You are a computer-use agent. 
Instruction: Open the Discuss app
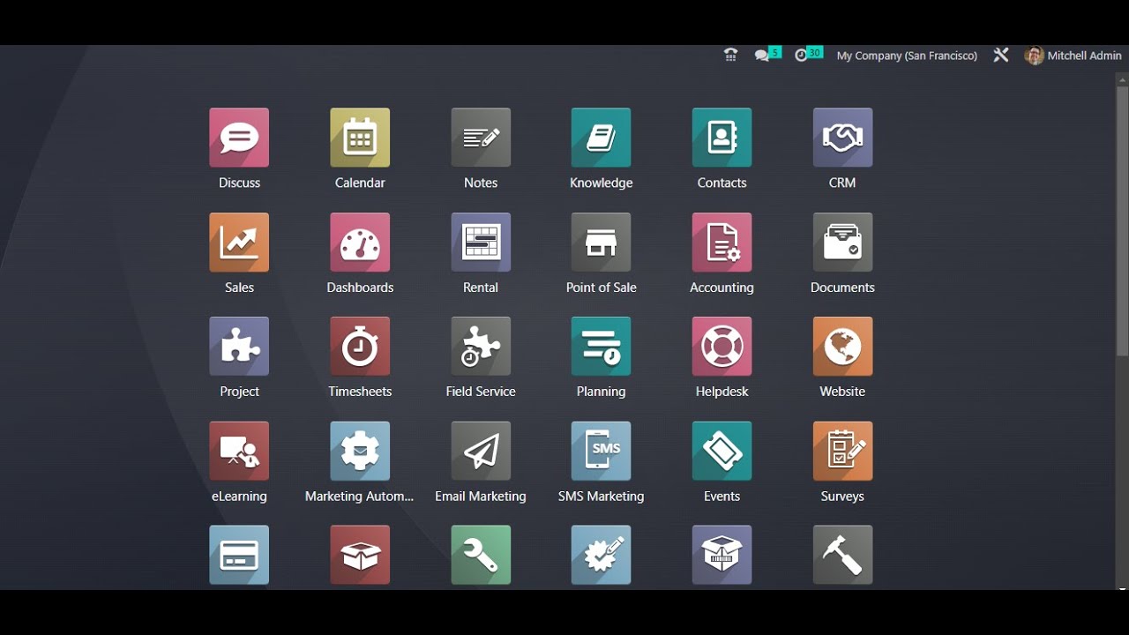tap(239, 138)
